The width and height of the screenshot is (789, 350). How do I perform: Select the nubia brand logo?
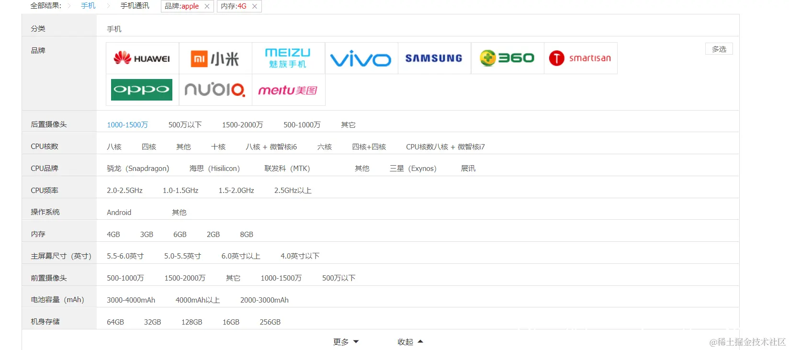pyautogui.click(x=215, y=90)
